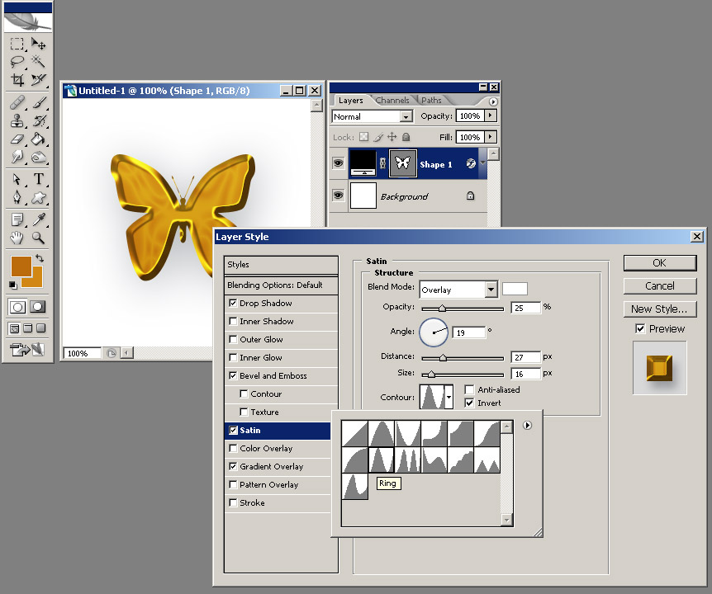The width and height of the screenshot is (712, 594).
Task: Switch to Quick Mask mode
Action: (x=38, y=307)
